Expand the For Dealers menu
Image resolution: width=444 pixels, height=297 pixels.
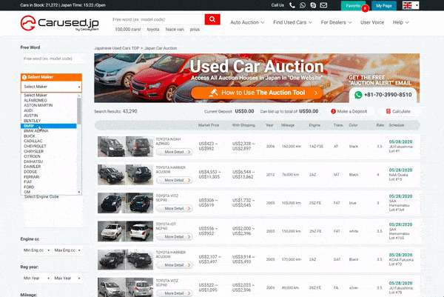pyautogui.click(x=336, y=22)
